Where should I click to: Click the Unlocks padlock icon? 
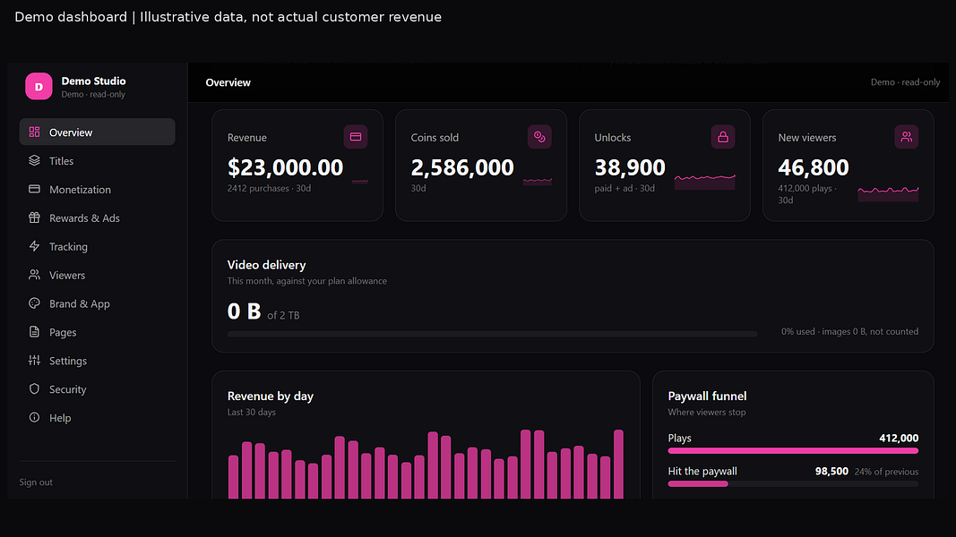pyautogui.click(x=723, y=137)
